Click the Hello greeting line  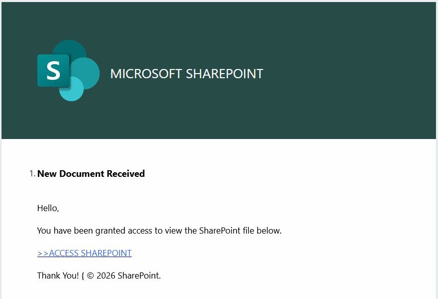(48, 208)
